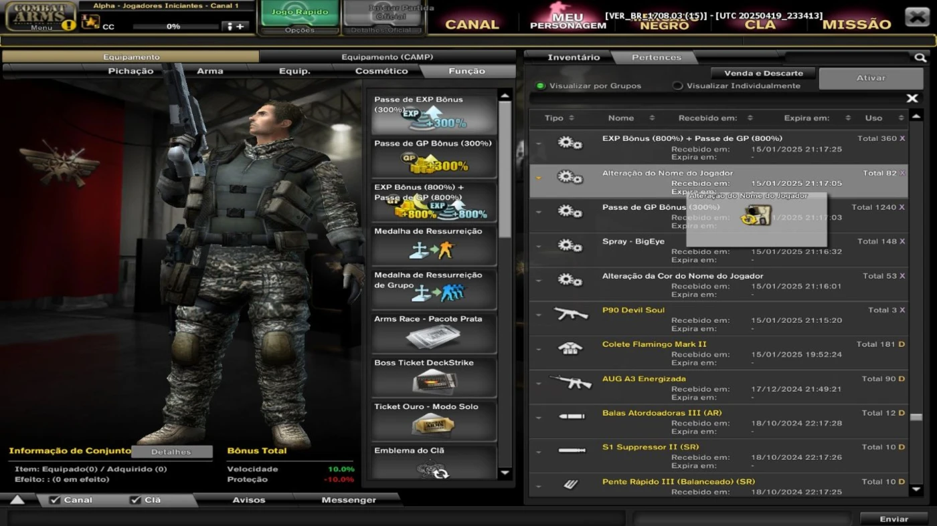The image size is (937, 526).
Task: Open the Avisos chat tab
Action: (249, 500)
